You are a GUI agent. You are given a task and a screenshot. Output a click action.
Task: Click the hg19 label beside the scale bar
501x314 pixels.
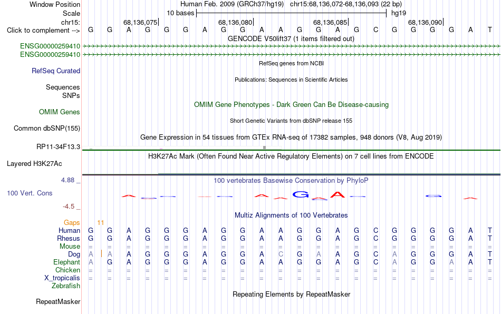click(399, 13)
